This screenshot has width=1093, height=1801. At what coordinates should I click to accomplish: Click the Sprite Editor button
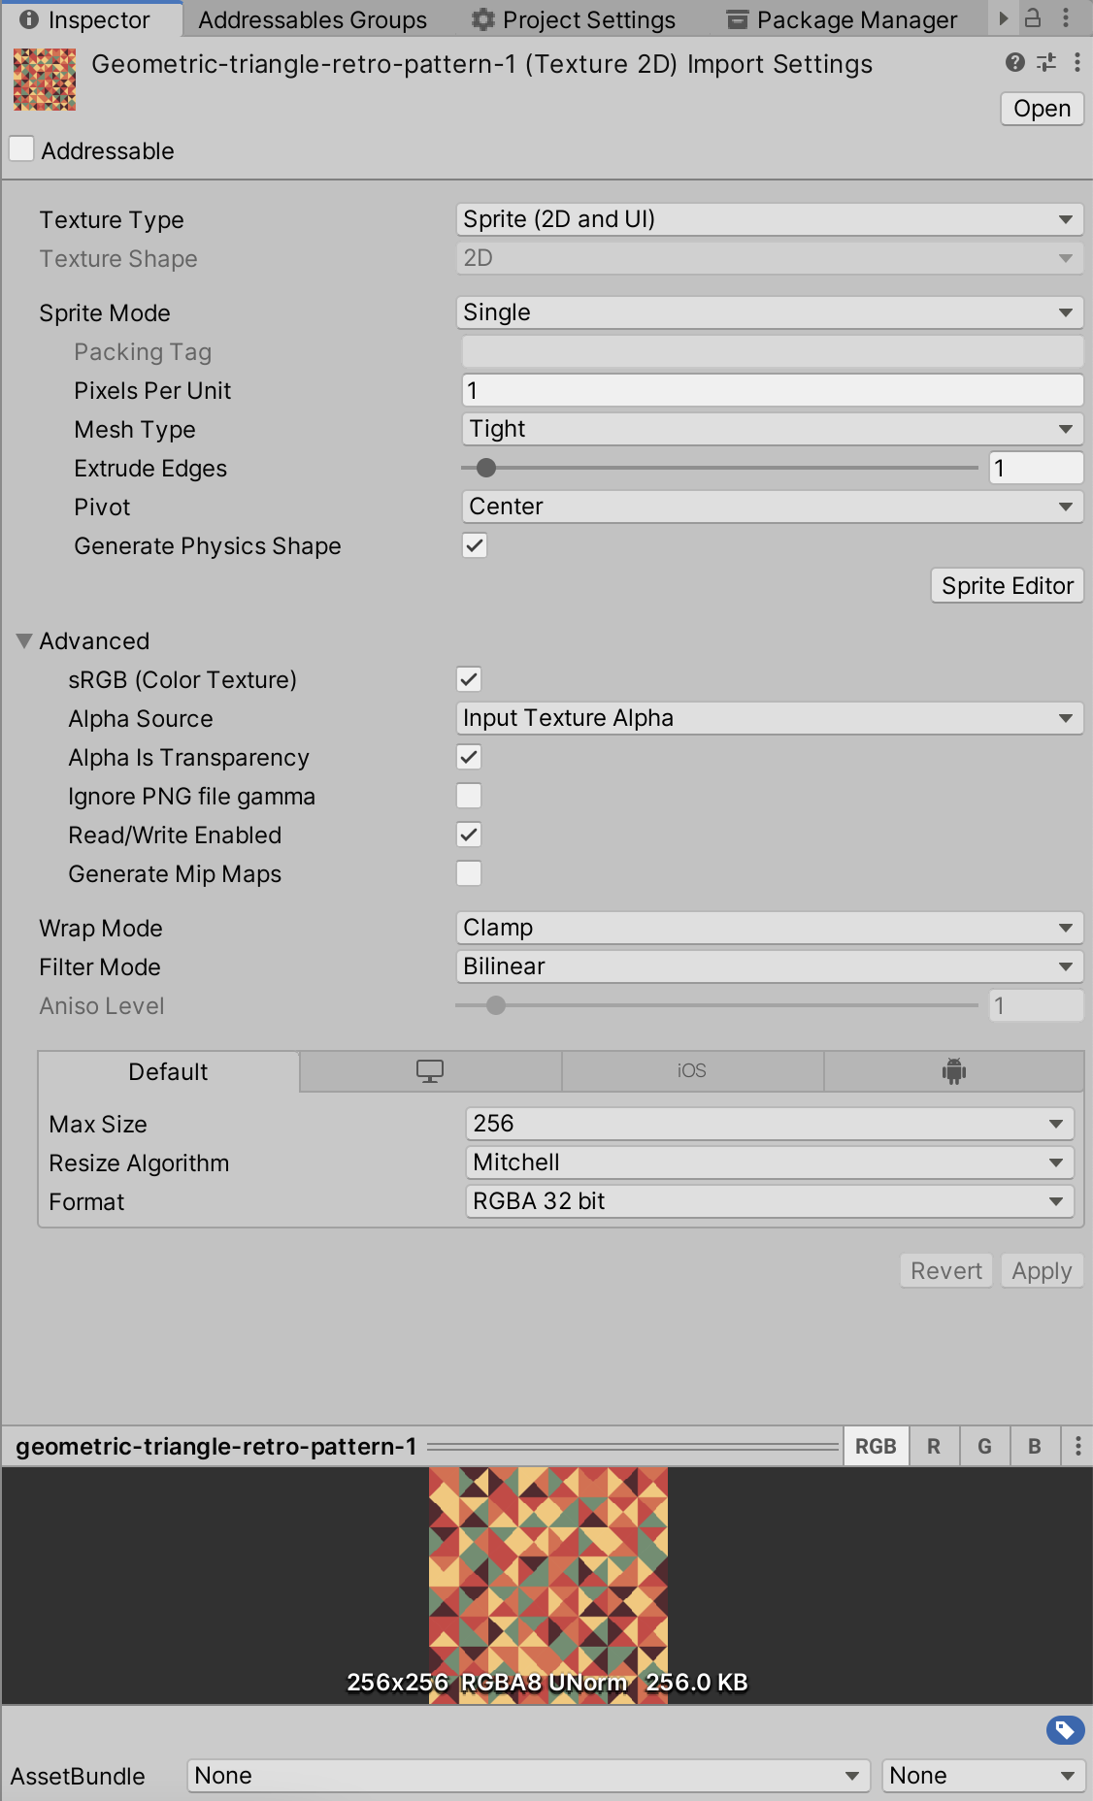[x=1007, y=585]
